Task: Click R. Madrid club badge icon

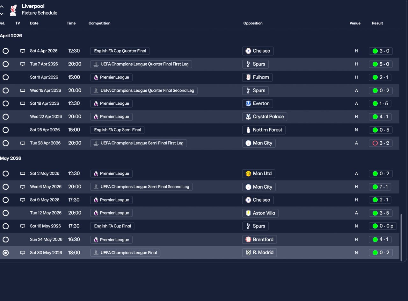Action: coord(248,253)
